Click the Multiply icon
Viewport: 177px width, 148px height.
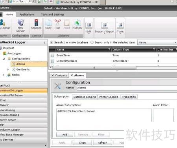tap(77, 22)
